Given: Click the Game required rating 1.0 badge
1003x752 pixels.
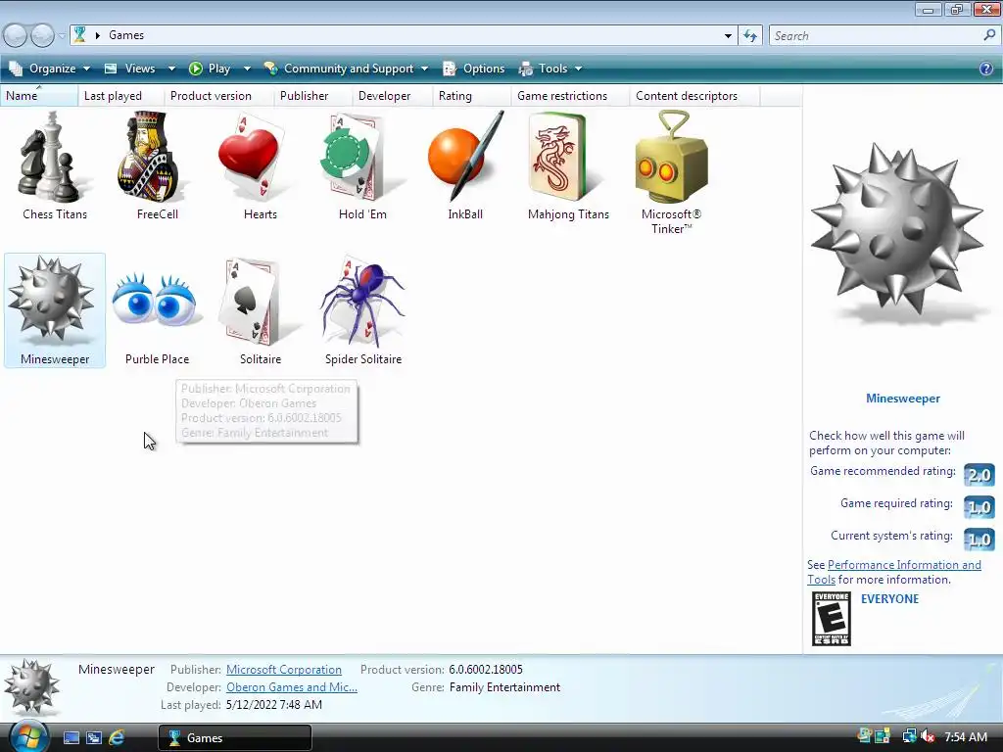Looking at the screenshot, I should [x=979, y=507].
